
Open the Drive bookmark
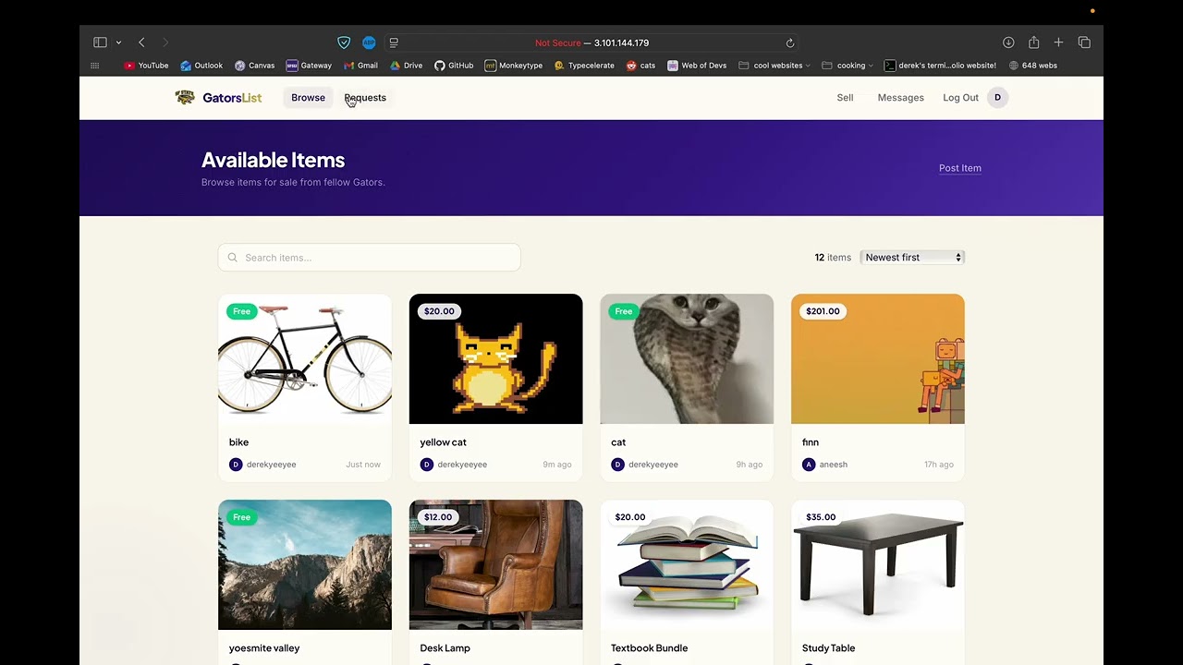(x=406, y=66)
